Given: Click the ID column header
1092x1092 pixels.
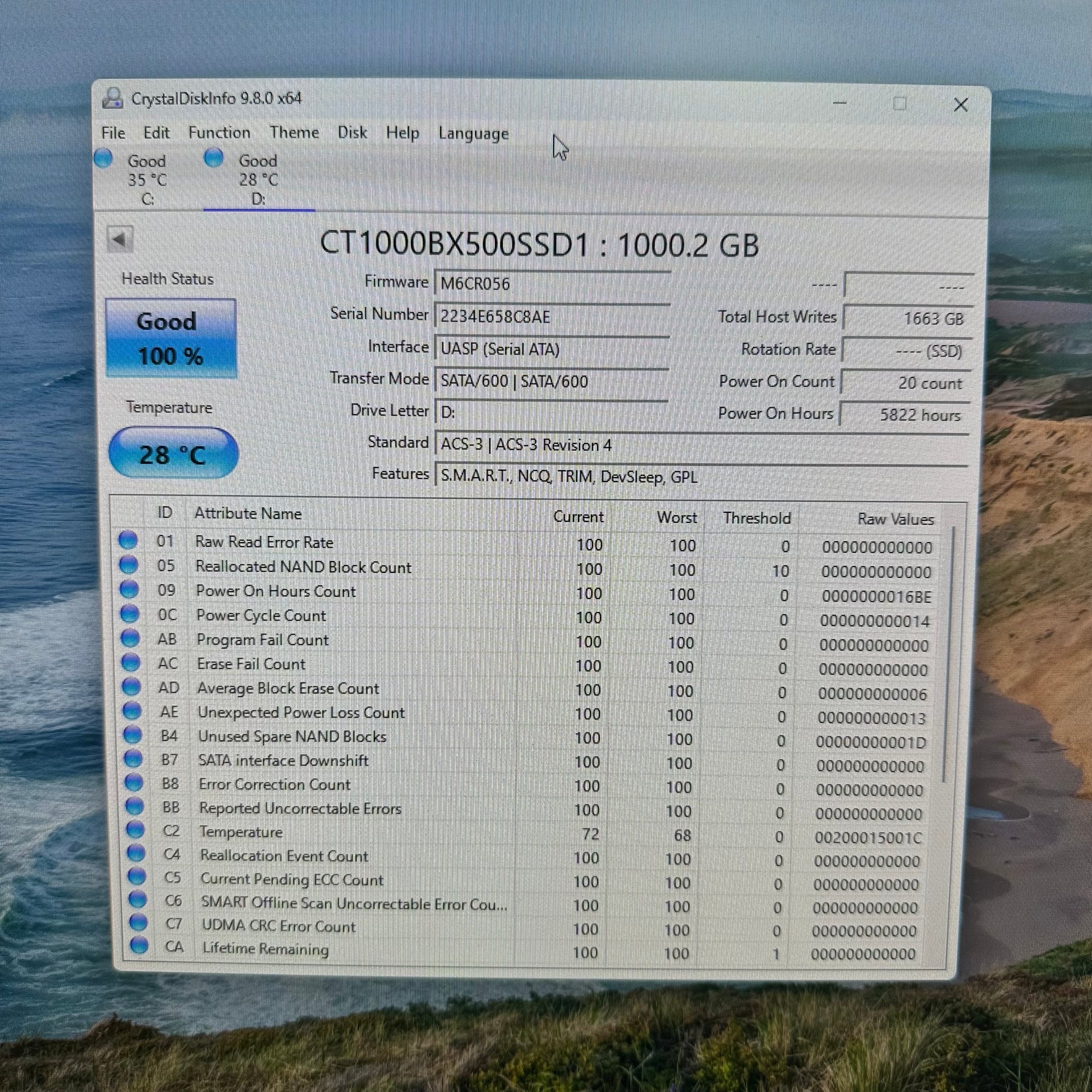Looking at the screenshot, I should pos(164,513).
